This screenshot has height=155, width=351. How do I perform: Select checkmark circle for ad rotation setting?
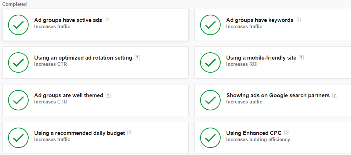(x=18, y=63)
